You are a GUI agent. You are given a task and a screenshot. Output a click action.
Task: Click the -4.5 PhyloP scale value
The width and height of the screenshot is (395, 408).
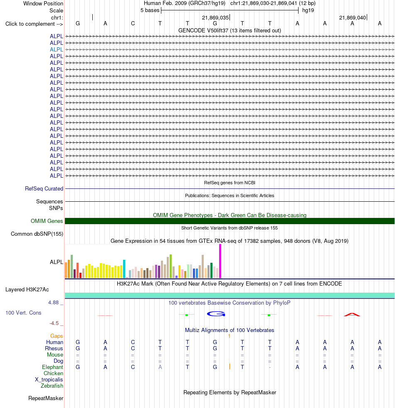(54, 323)
